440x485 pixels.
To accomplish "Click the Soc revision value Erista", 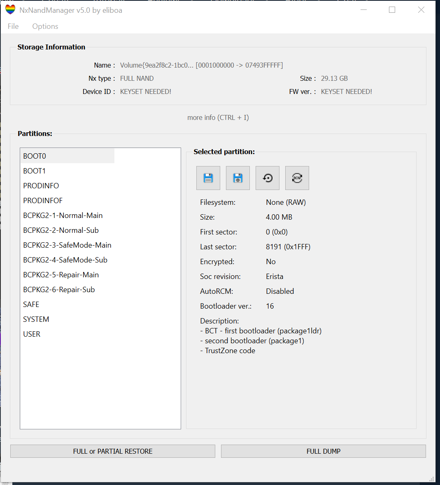I will click(275, 276).
